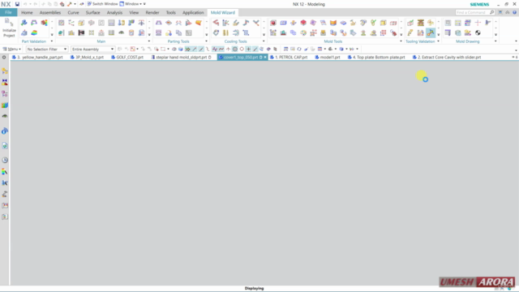Screen dimensions: 519x292
Task: Toggle the Point on Curve snap option
Action: [x=255, y=49]
